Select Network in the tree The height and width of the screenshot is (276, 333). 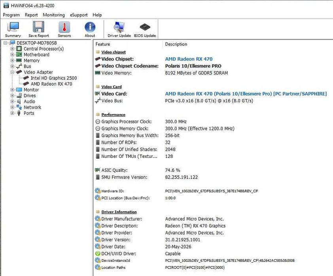click(x=32, y=107)
